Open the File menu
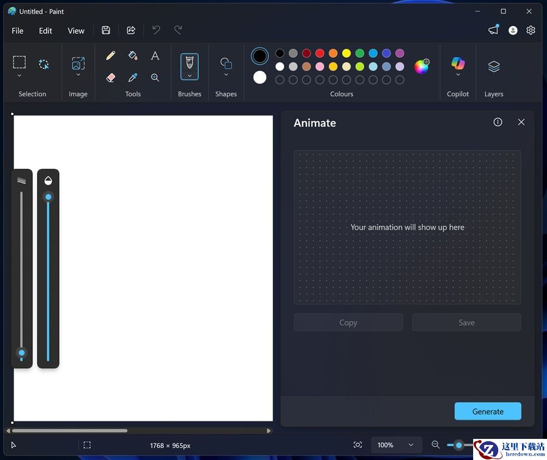This screenshot has width=547, height=460. (x=18, y=31)
